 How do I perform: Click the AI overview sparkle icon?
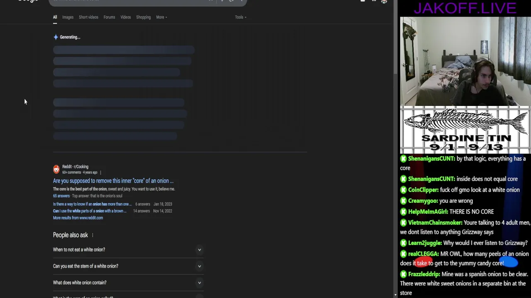56,37
